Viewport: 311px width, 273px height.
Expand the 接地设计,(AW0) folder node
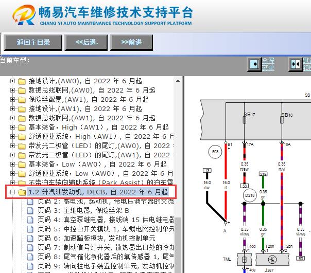[x=12, y=81]
